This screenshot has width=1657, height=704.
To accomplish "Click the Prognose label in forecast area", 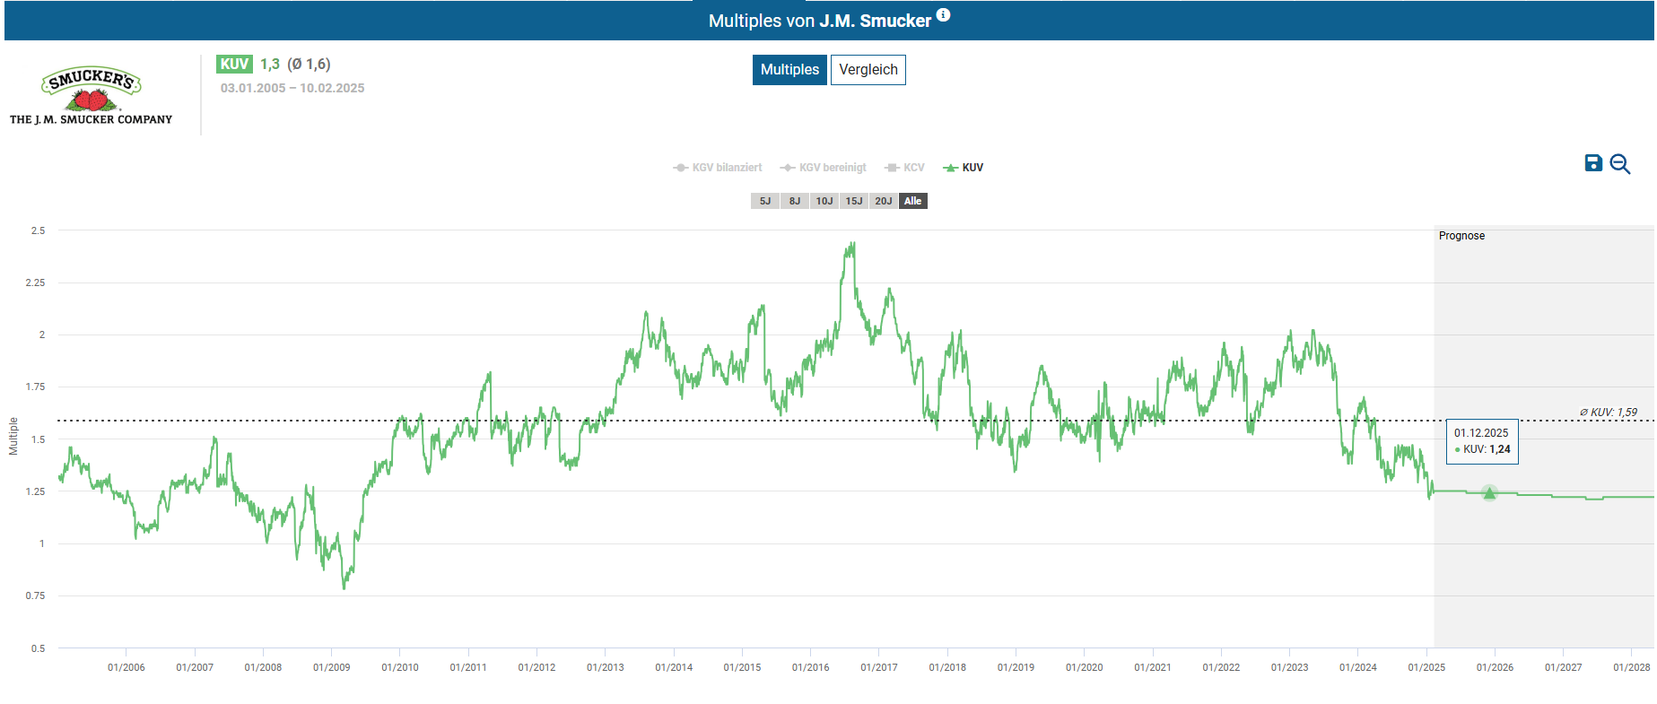I will [1461, 236].
